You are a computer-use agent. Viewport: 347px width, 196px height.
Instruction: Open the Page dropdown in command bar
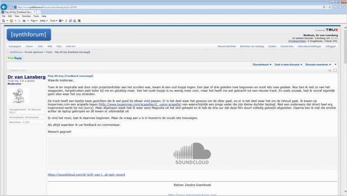tap(34, 20)
